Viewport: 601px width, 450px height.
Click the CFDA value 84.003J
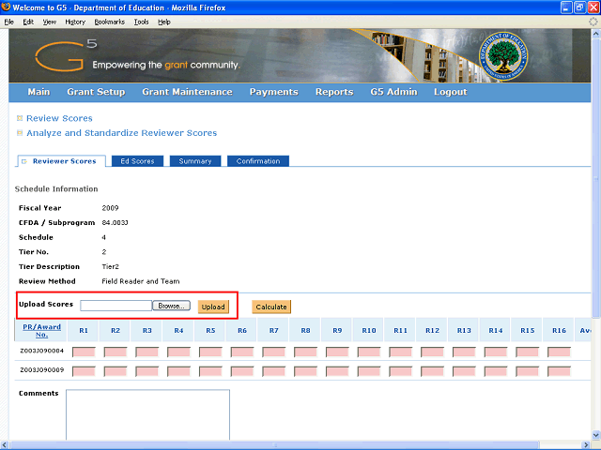115,223
